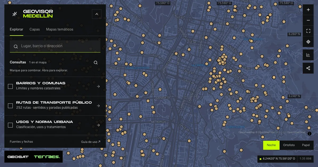The height and width of the screenshot is (167, 318).
Task: Click the map attribution info icon
Action: coord(310,134)
